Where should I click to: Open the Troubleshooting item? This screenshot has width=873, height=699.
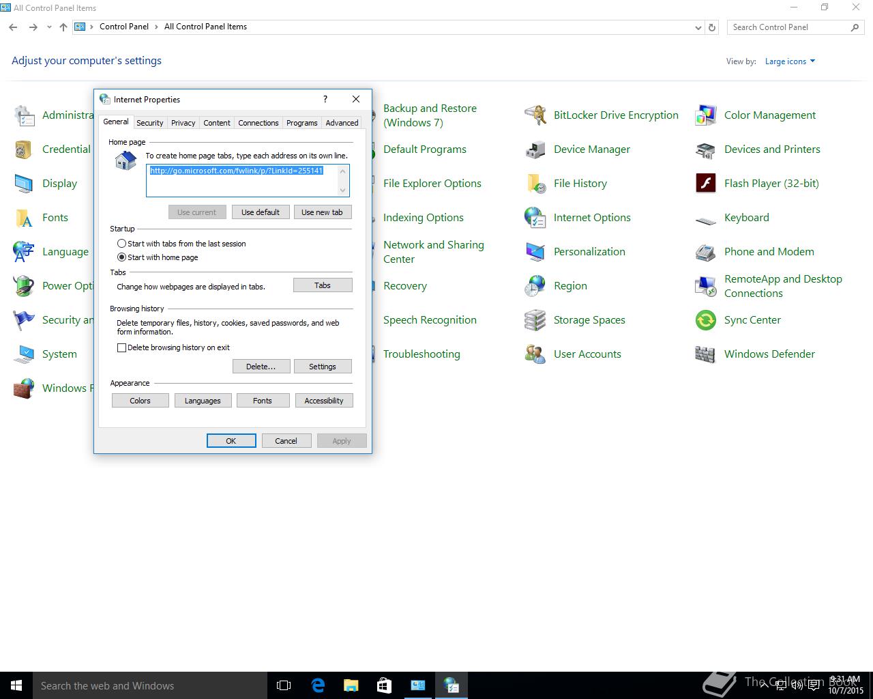(421, 354)
